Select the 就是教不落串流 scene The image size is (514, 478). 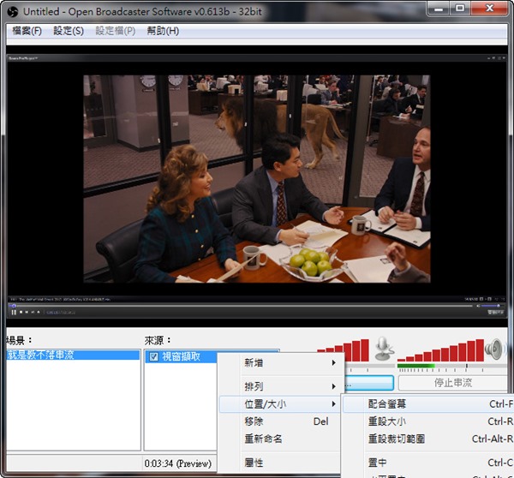(74, 355)
